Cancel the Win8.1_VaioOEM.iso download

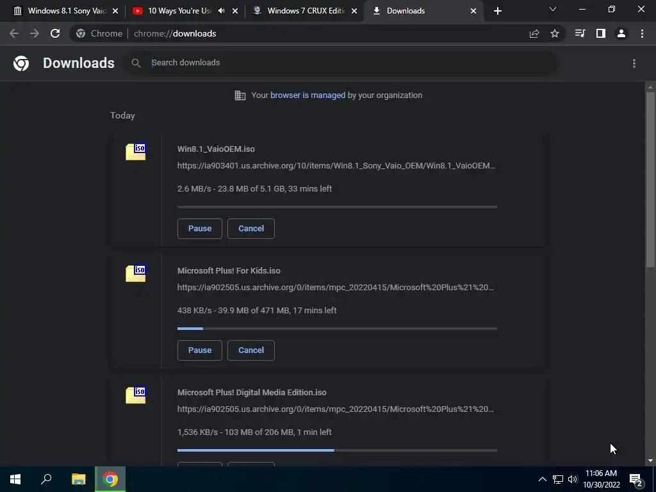click(251, 229)
